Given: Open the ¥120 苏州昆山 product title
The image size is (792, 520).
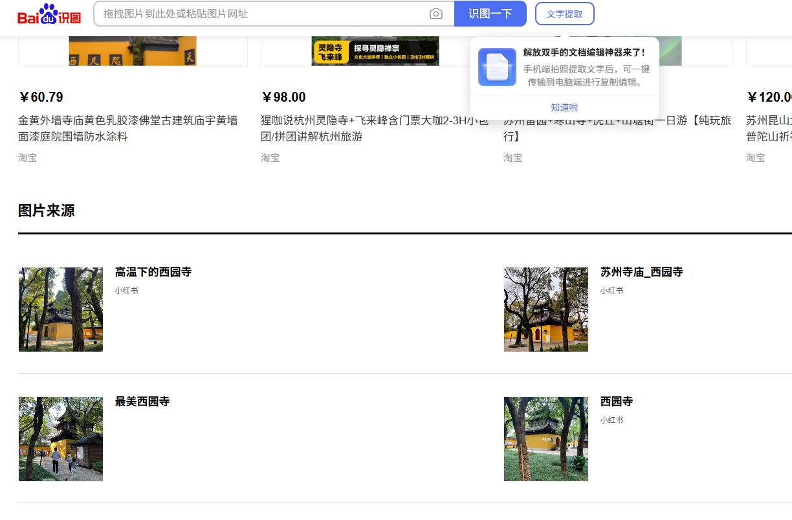Looking at the screenshot, I should [769, 128].
